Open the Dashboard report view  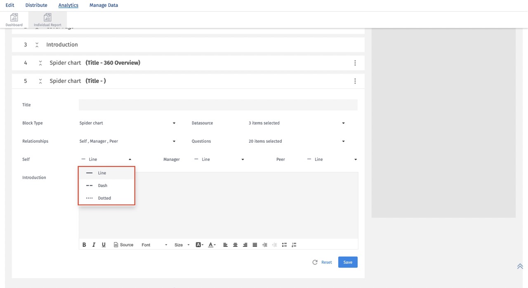14,19
